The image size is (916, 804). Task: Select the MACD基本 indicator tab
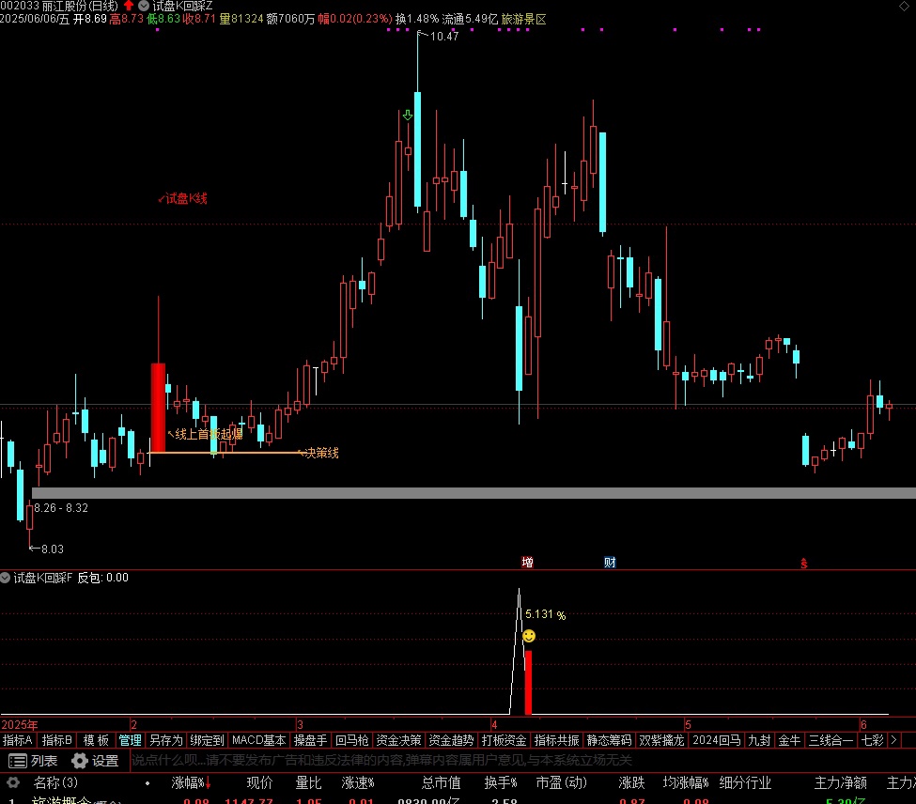(258, 740)
